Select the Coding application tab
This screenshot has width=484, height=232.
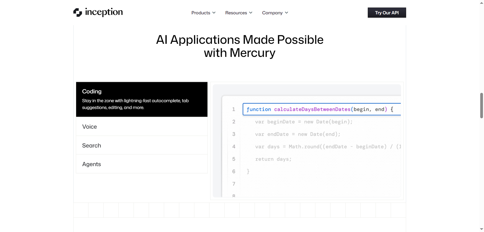click(142, 99)
